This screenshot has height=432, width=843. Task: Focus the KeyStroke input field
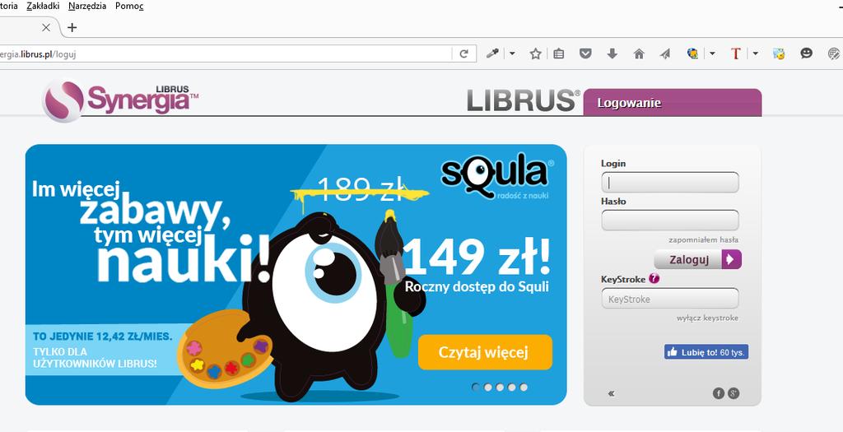coord(670,299)
